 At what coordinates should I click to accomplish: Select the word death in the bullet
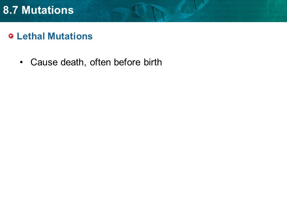72,62
